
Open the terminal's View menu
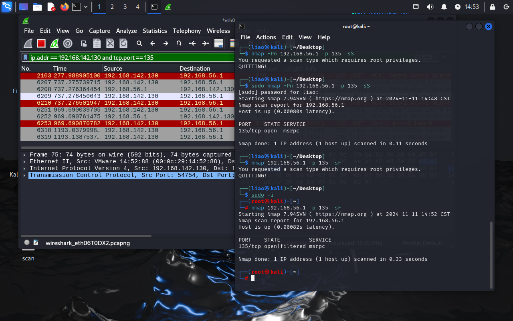click(305, 37)
